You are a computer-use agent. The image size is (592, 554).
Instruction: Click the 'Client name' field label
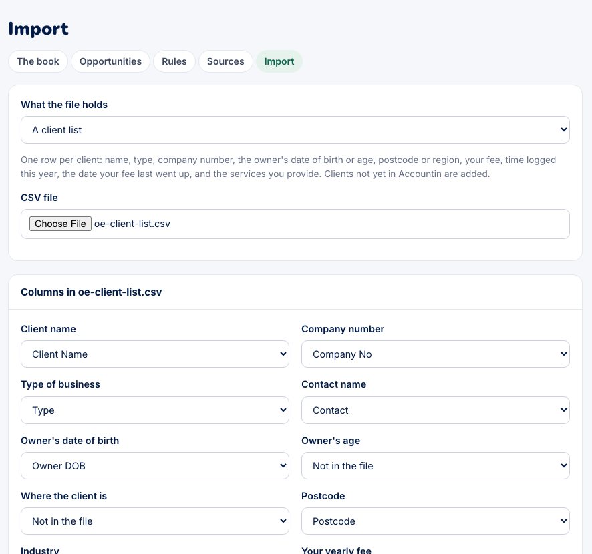click(48, 329)
